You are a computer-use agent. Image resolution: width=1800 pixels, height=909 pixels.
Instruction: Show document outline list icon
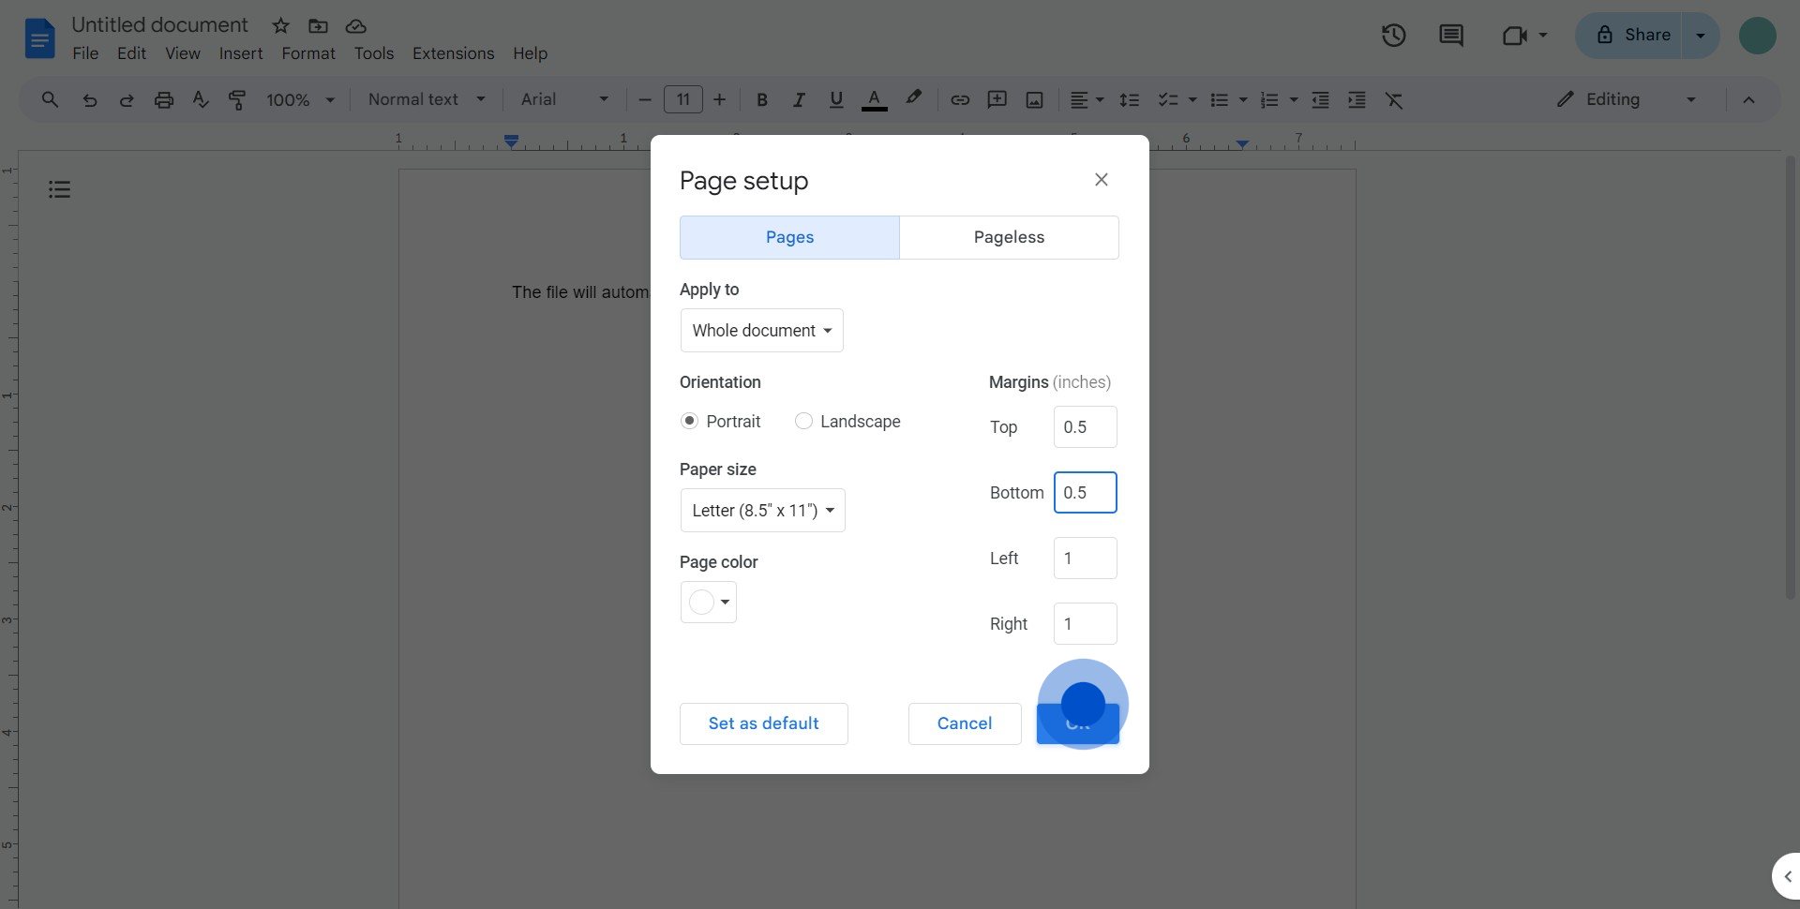tap(59, 189)
